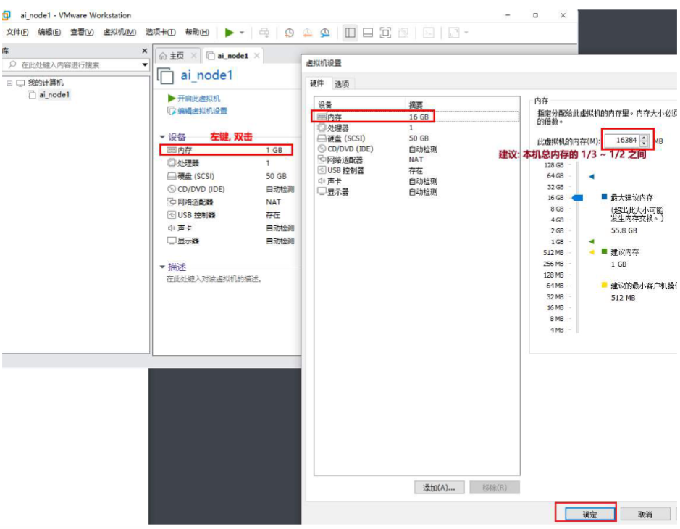Select 网络适配器 NAT in summary device list
The width and height of the screenshot is (680, 529).
[x=230, y=202]
